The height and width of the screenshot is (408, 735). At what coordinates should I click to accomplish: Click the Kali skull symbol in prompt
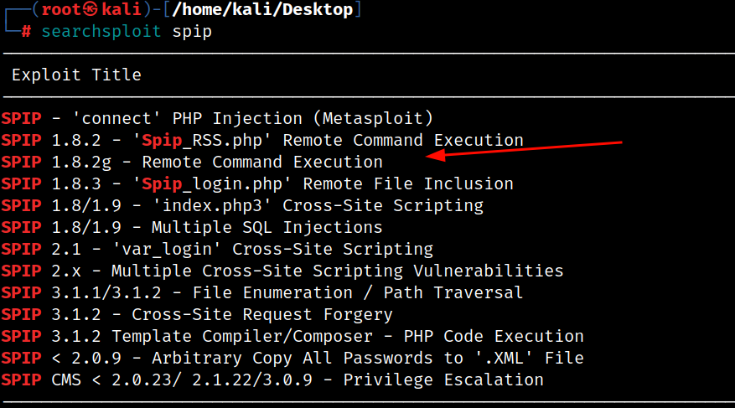(x=91, y=9)
